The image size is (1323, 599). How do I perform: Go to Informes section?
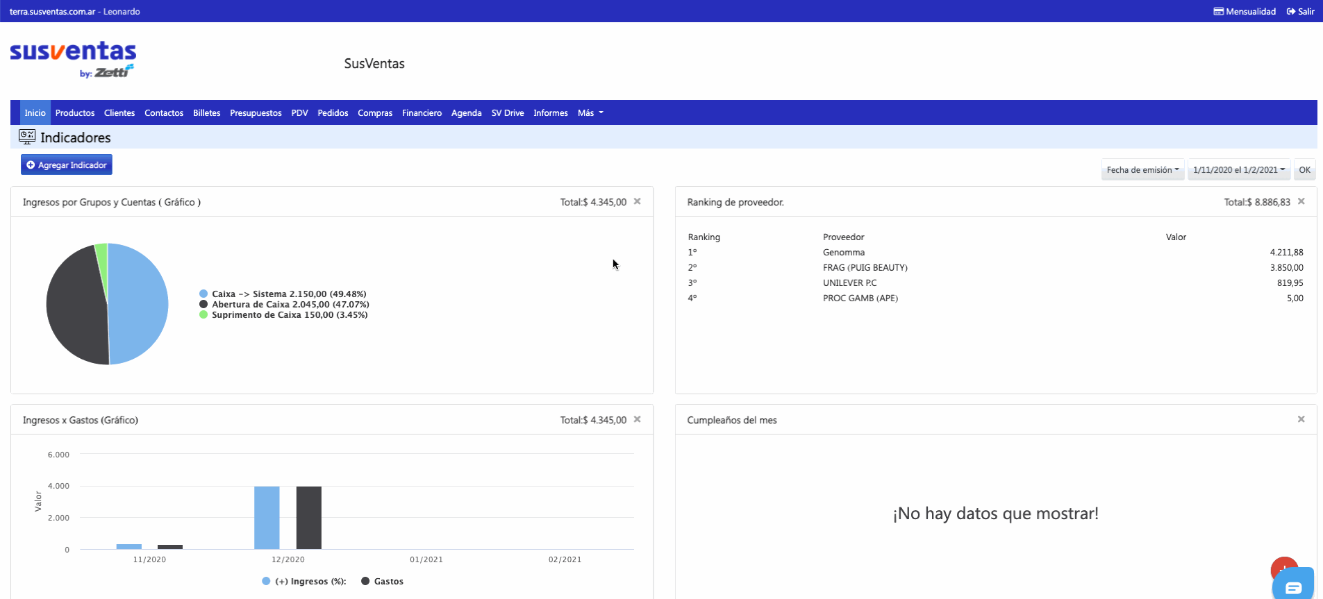click(x=551, y=112)
